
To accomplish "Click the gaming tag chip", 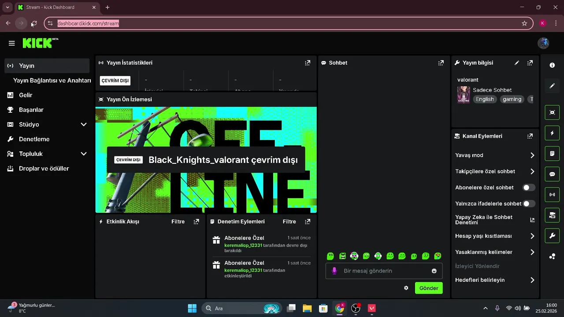I will (512, 99).
